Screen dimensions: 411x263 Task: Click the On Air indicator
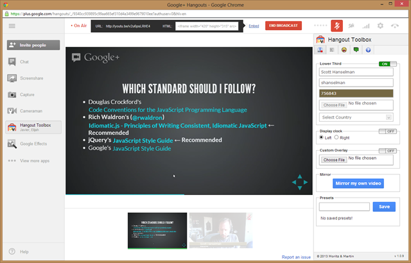79,26
